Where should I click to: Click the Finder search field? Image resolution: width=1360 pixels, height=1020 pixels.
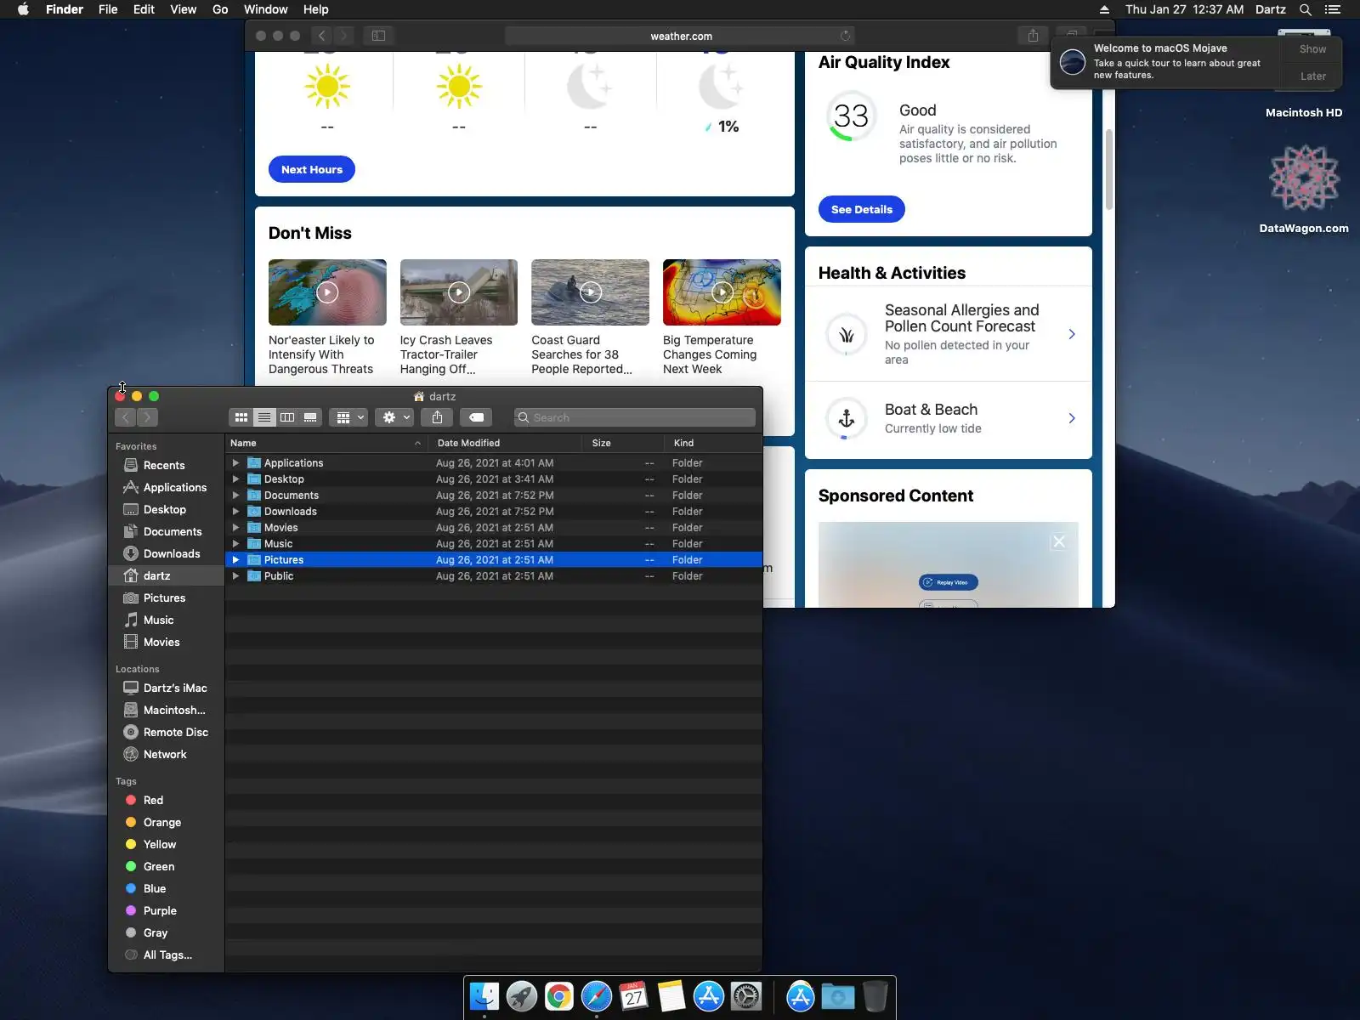click(635, 417)
